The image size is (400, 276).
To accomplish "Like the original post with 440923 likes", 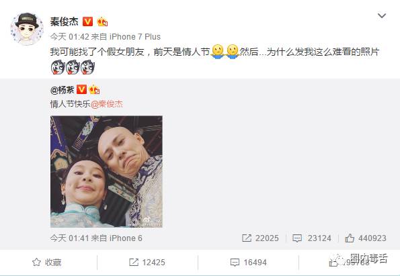I will 366,238.
